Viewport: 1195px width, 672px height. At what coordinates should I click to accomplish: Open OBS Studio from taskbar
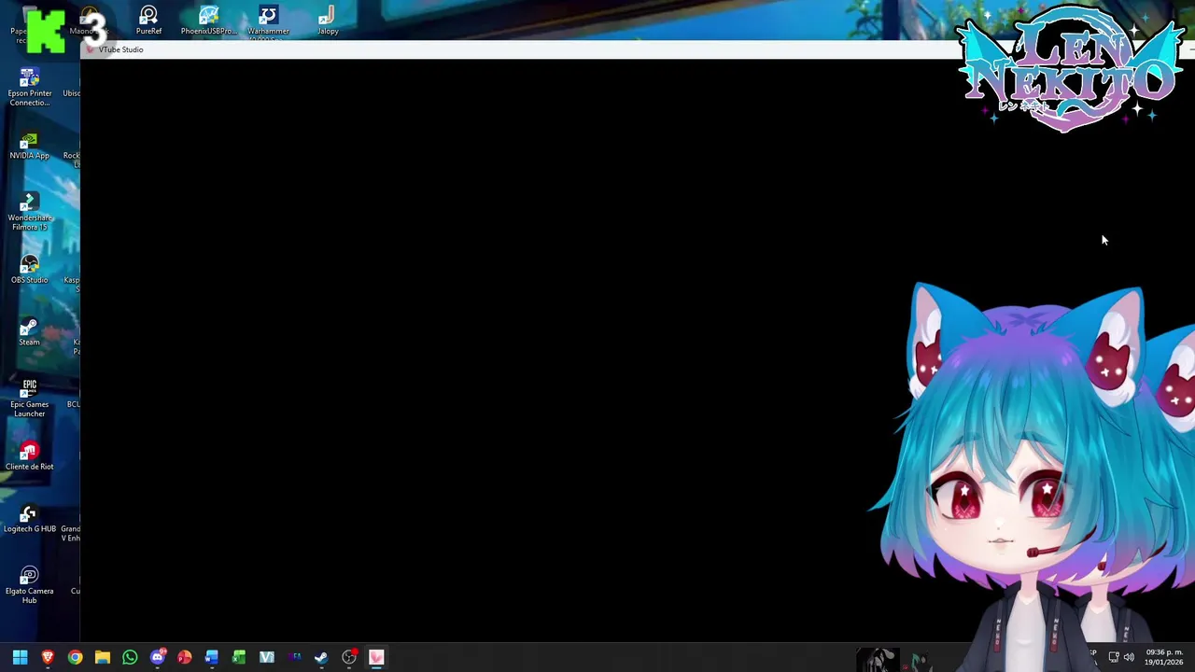click(349, 657)
